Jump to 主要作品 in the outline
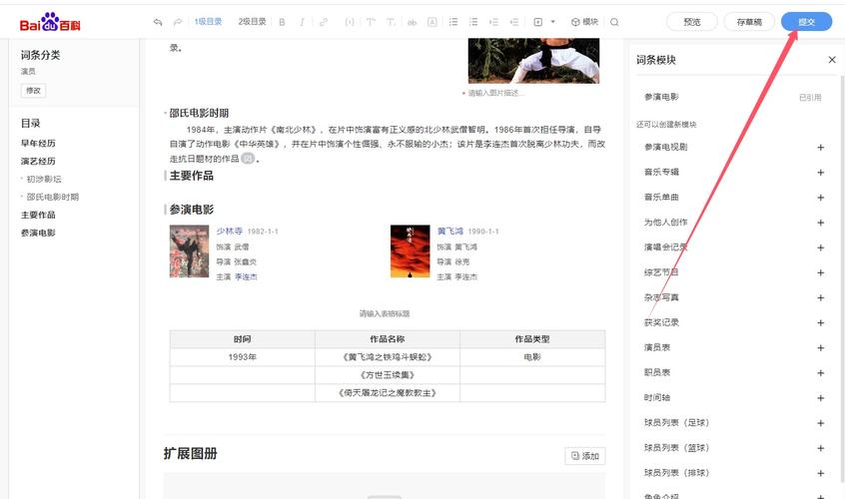Screen dimensions: 845x499 click(38, 215)
